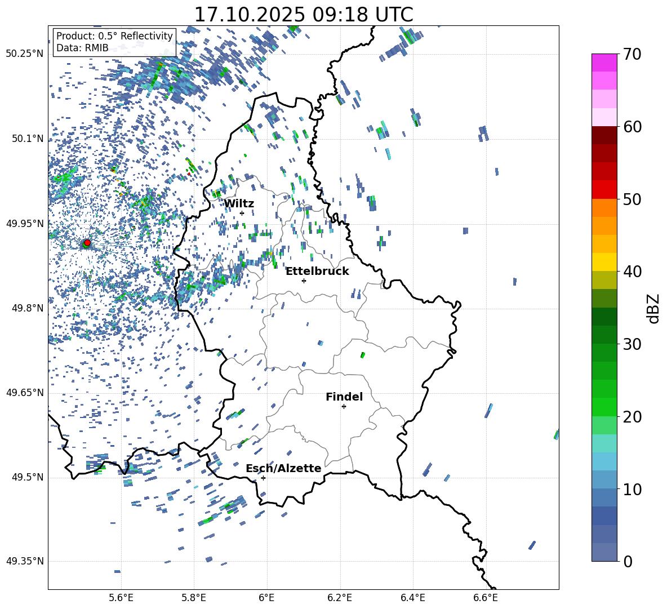This screenshot has width=667, height=609.
Task: Click longitude label 6.4°E
Action: click(x=412, y=598)
